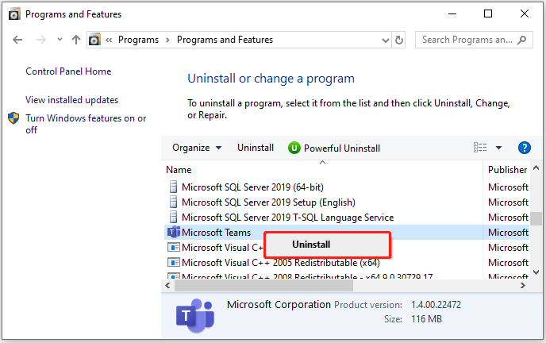Click Powerful Uninstall toolbar button
The image size is (546, 343).
[x=334, y=148]
